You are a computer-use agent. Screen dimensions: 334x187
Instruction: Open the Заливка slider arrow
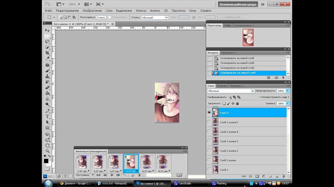click(287, 103)
